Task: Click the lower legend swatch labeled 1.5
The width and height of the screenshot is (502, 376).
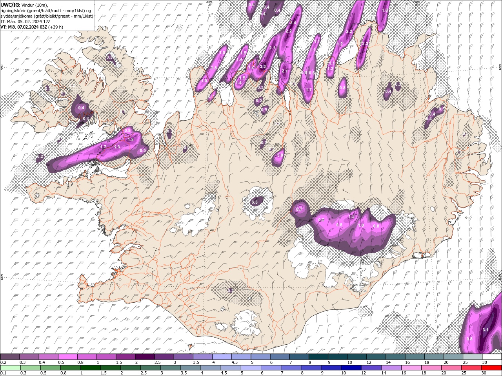Action: tap(110, 367)
